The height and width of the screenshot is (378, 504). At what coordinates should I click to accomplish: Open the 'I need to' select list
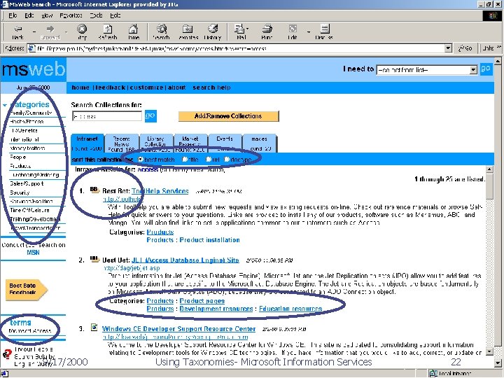pyautogui.click(x=426, y=70)
